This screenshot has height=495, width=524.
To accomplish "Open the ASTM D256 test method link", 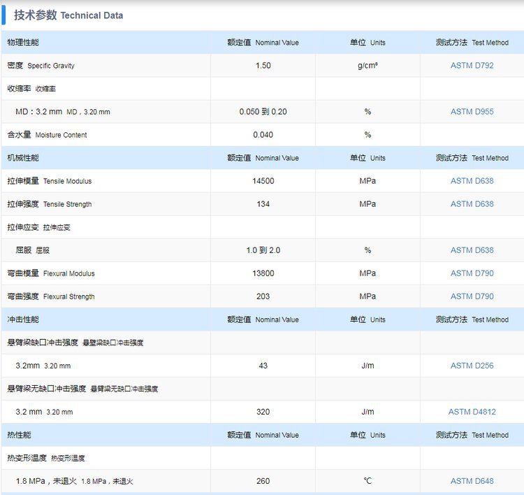I will (472, 366).
